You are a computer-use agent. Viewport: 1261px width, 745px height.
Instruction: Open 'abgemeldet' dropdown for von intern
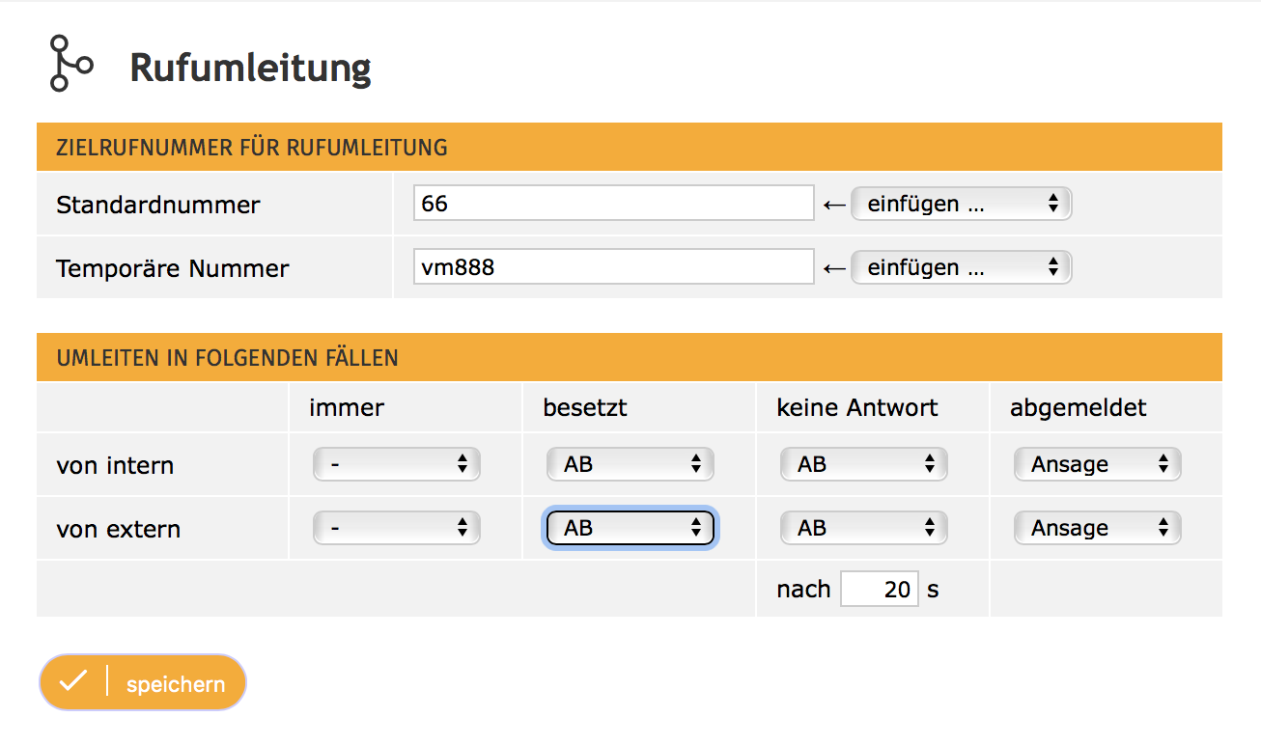point(1098,464)
